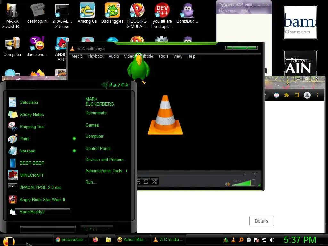Image resolution: width=328 pixels, height=246 pixels.
Task: Click the green parrot desktop assistant
Action: (138, 68)
